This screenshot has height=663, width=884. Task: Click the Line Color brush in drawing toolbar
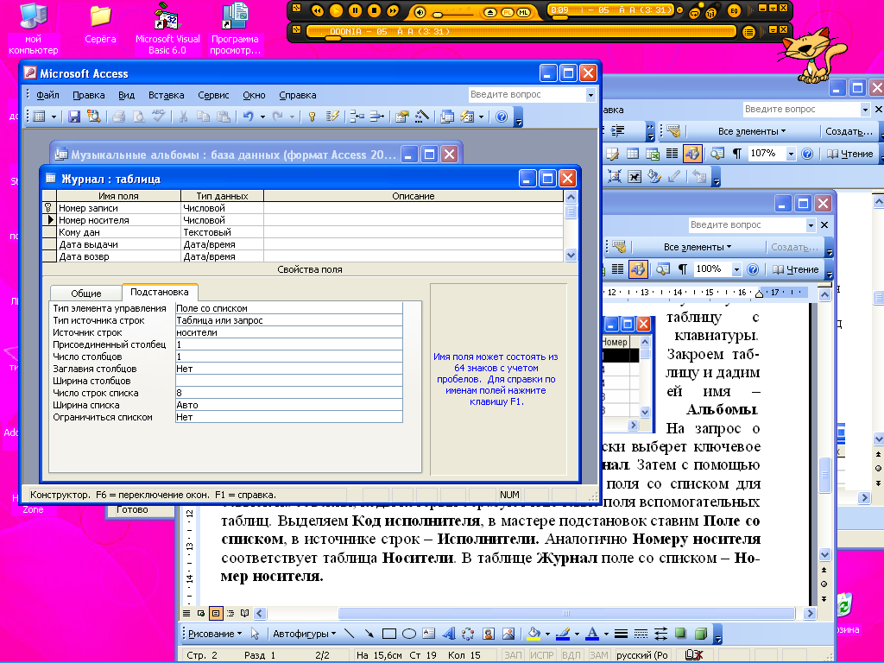click(x=563, y=634)
